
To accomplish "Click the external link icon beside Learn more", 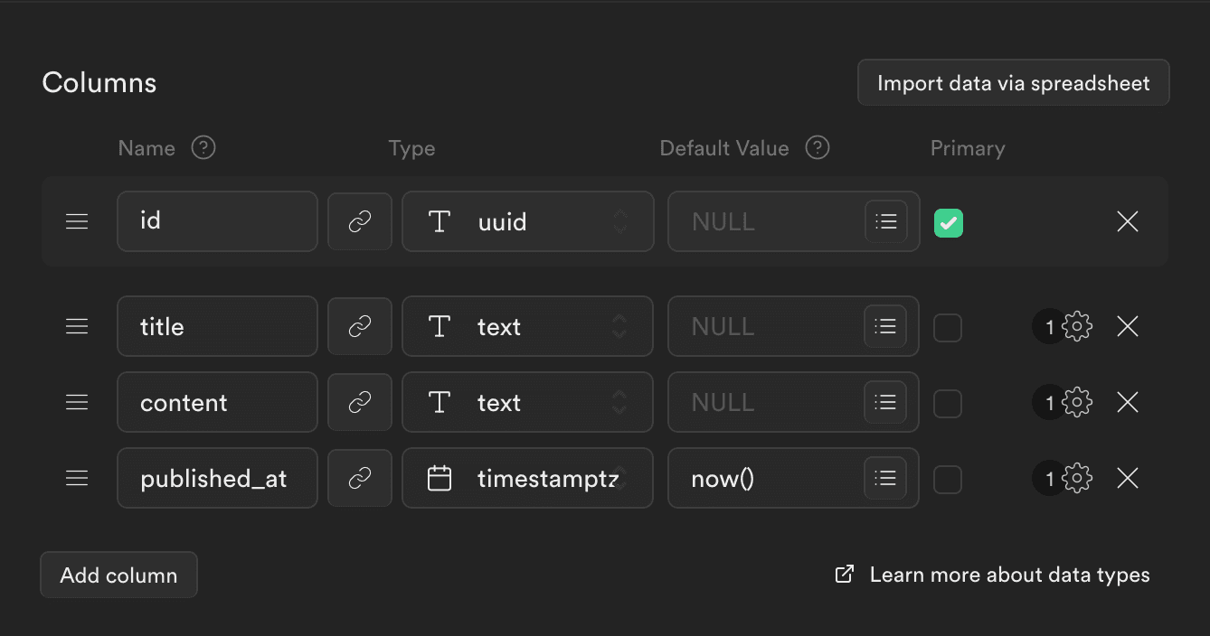I will click(x=843, y=574).
